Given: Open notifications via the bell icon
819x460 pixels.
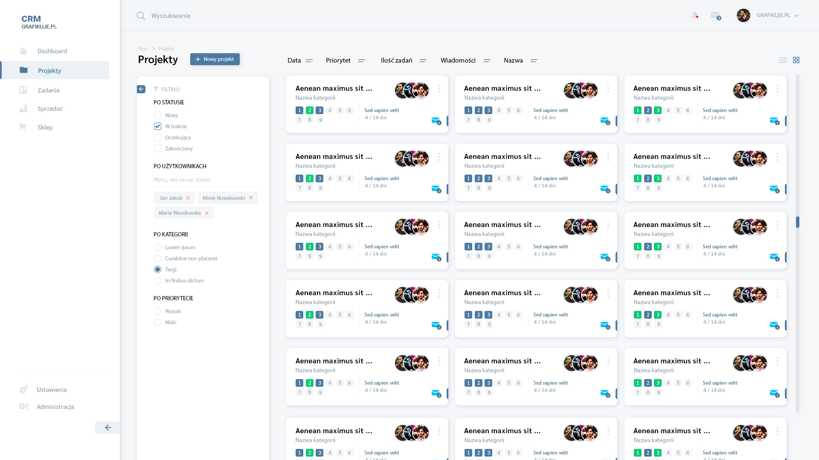Looking at the screenshot, I should 694,15.
